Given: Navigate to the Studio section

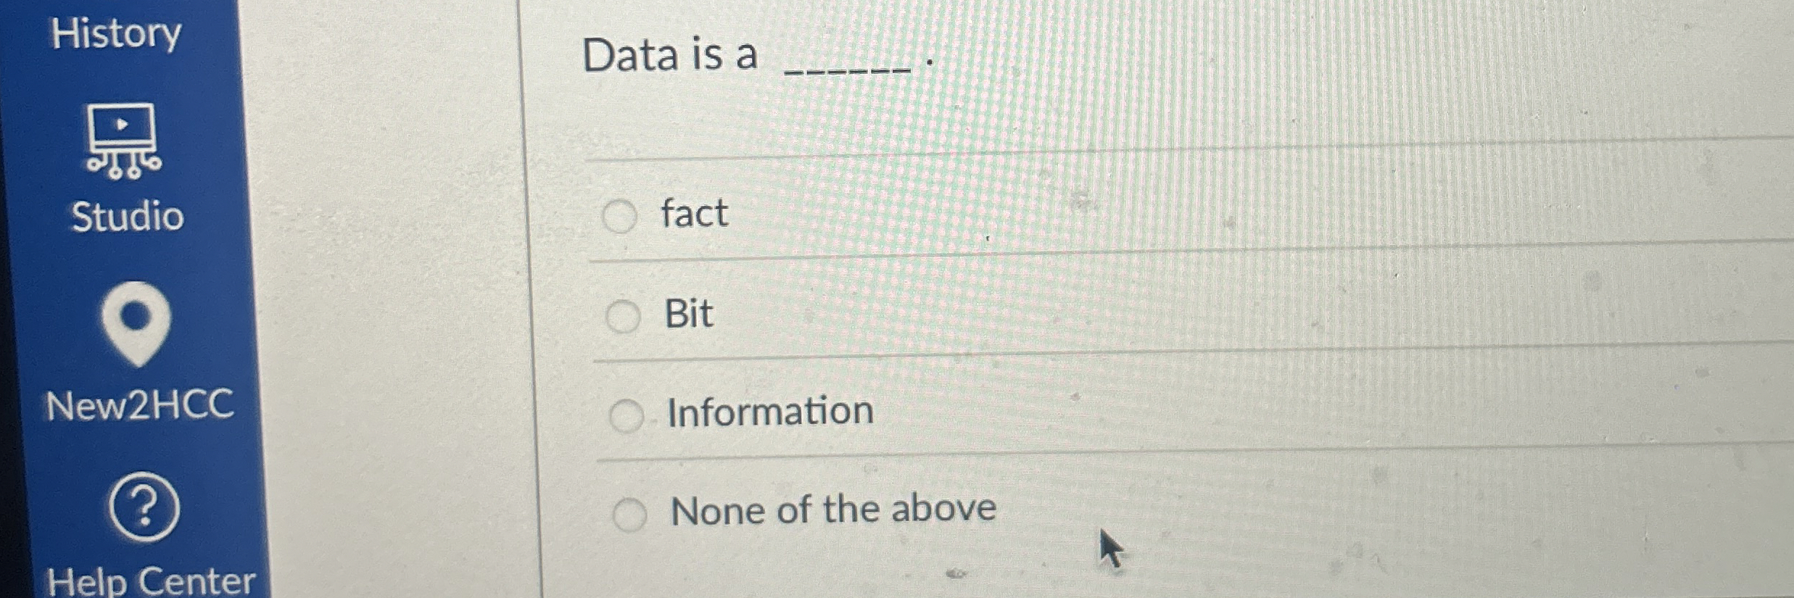Looking at the screenshot, I should point(126,215).
